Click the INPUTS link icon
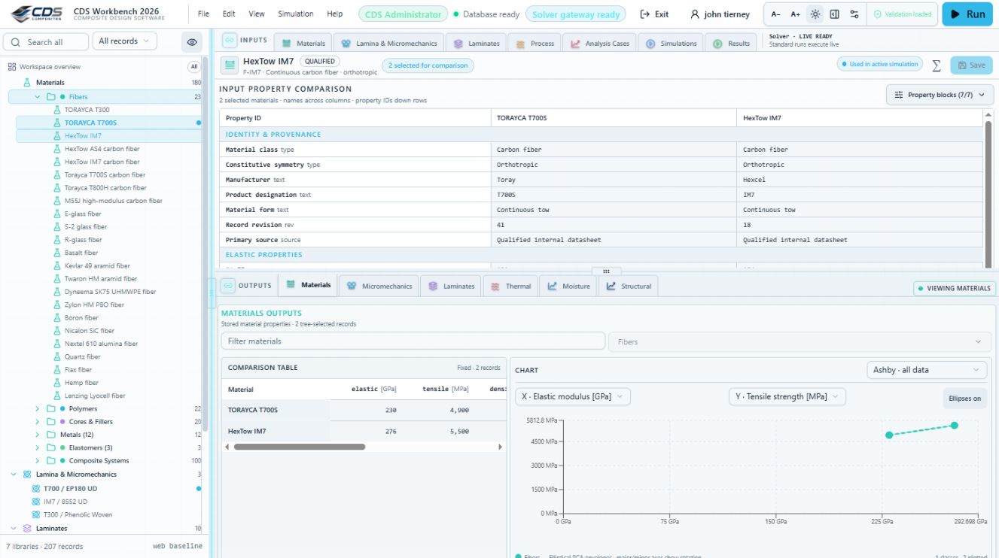999x558 pixels. point(230,41)
